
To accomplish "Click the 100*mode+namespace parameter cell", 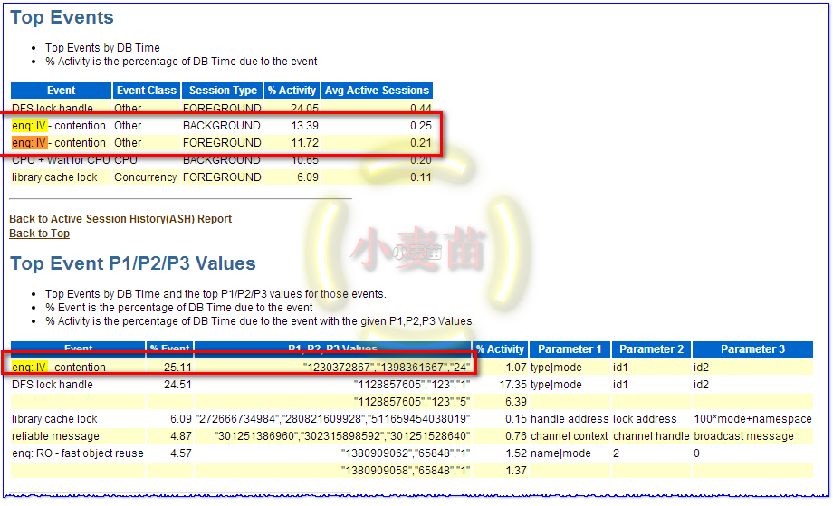I will coord(752,419).
